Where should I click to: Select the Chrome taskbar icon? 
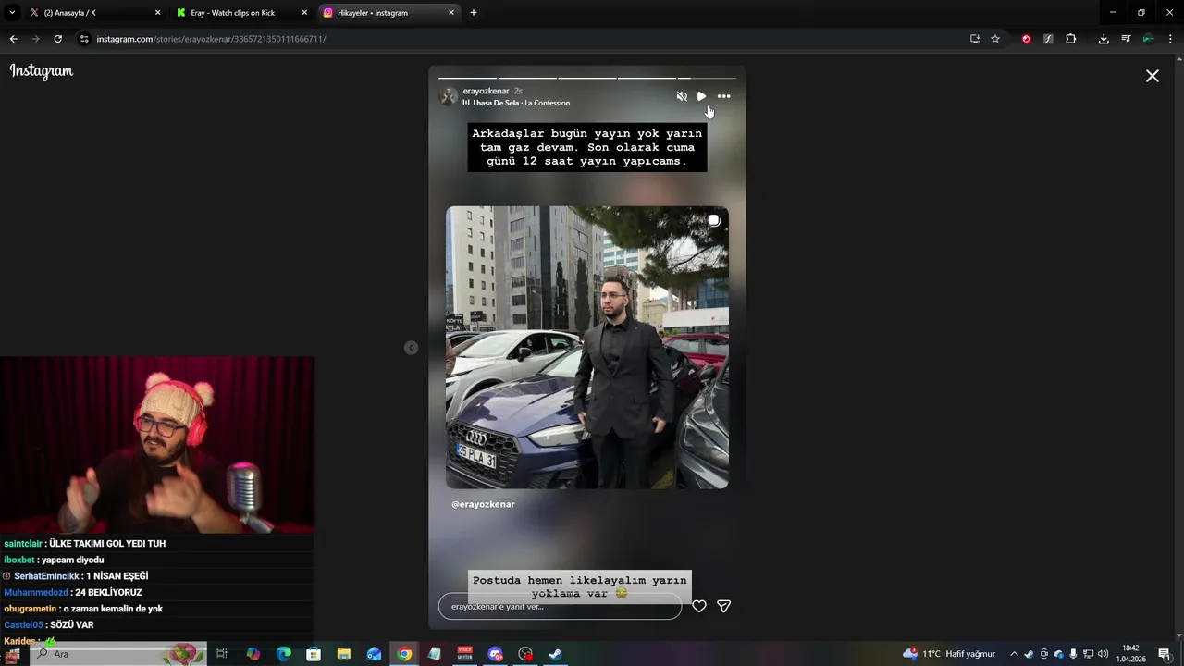[x=404, y=654]
